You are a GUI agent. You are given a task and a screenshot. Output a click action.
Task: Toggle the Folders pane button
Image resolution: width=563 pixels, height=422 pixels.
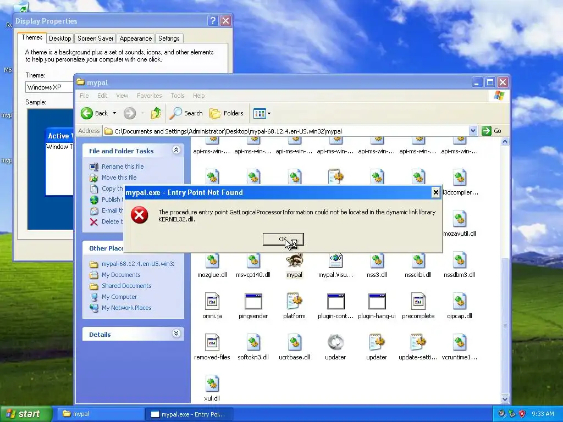pos(227,113)
